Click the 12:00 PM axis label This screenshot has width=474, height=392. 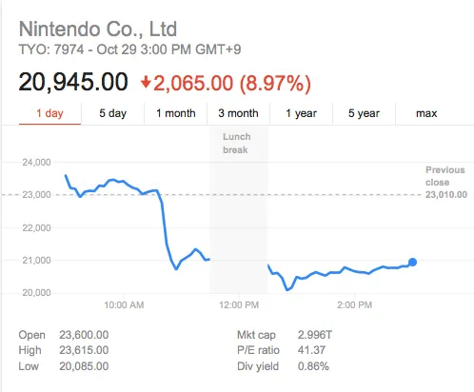point(239,305)
